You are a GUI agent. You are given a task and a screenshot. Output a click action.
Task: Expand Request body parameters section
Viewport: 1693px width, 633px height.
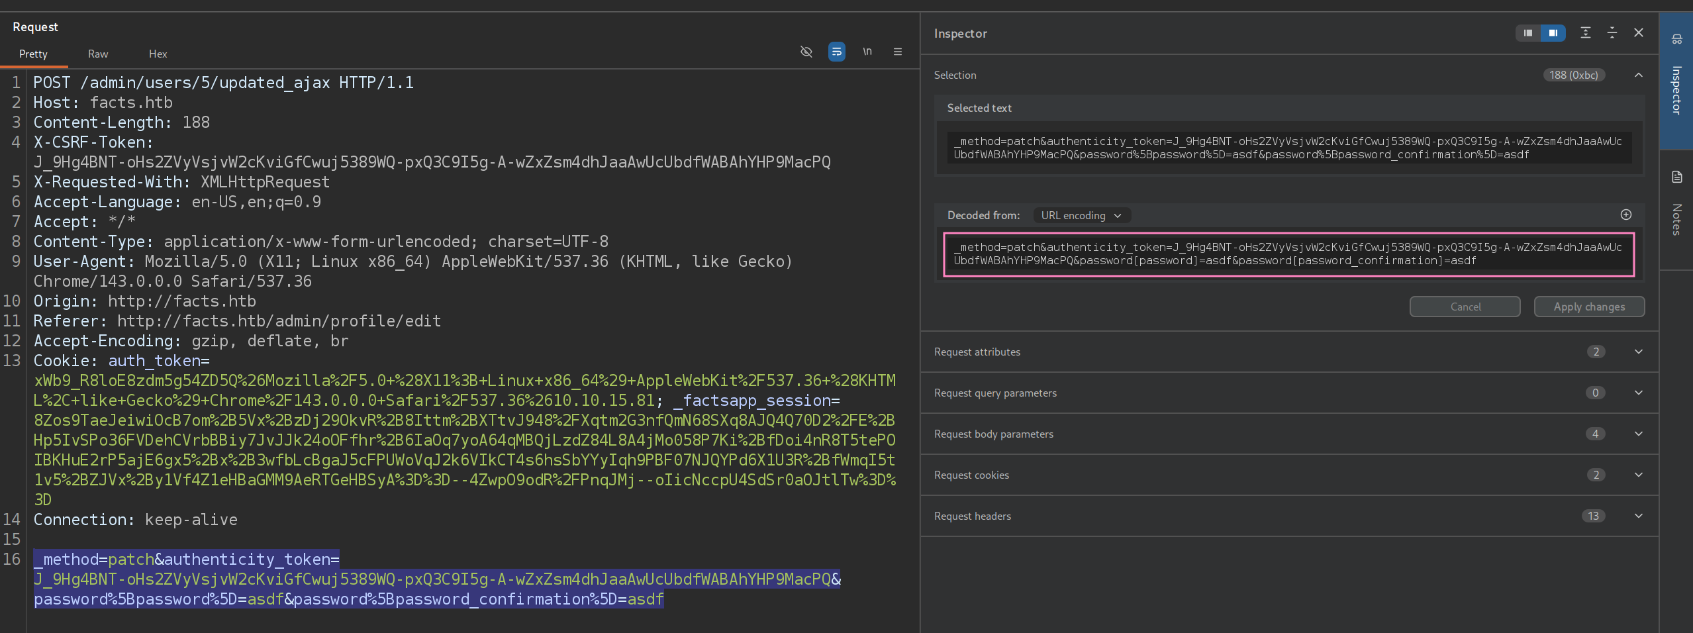point(1638,434)
